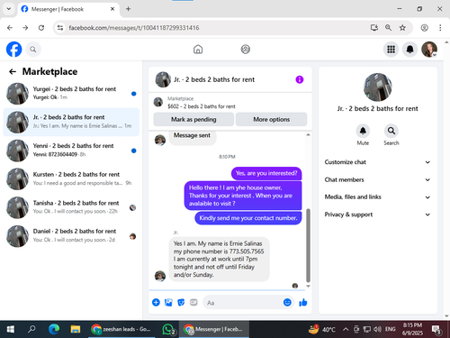Click browser reload button
The image size is (450, 338).
click(x=41, y=28)
